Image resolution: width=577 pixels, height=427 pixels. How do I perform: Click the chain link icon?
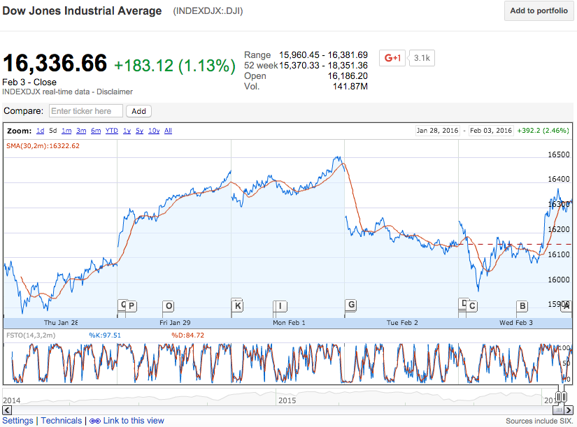(95, 421)
